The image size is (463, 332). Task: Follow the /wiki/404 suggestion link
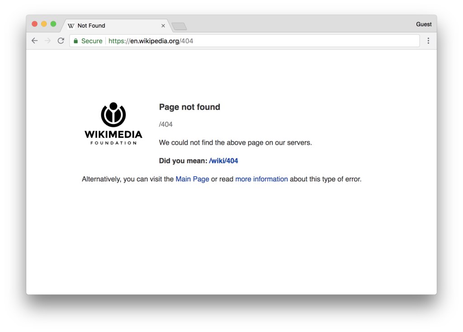[223, 161]
